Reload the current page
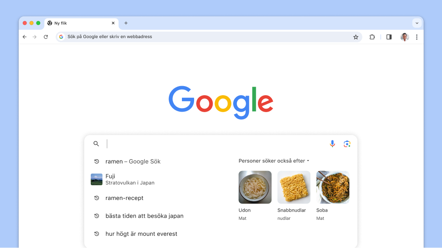 (x=46, y=37)
